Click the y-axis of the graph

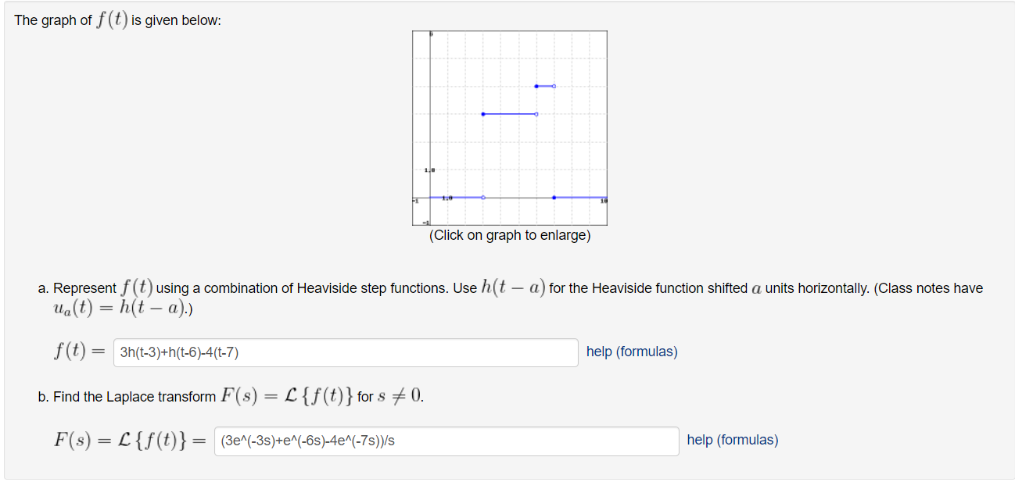(x=430, y=117)
